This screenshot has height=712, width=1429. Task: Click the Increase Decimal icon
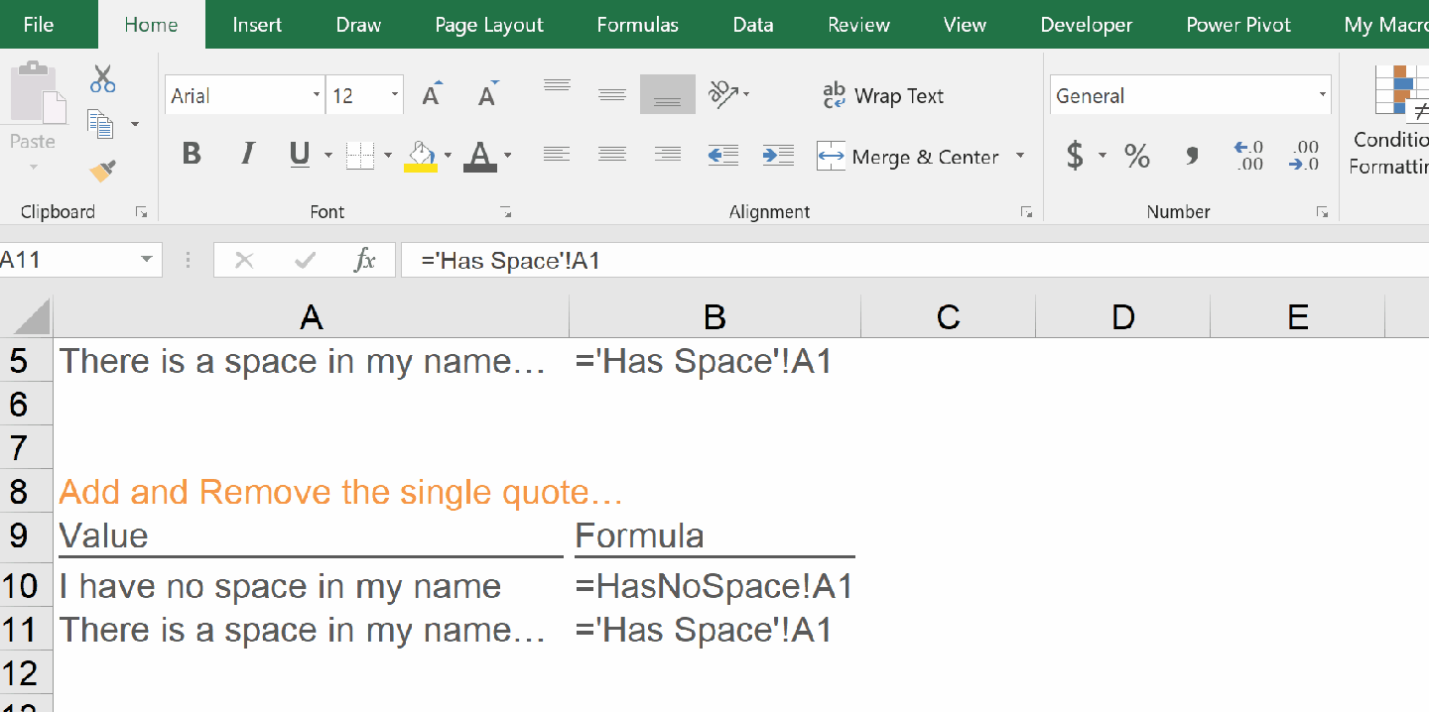point(1247,156)
